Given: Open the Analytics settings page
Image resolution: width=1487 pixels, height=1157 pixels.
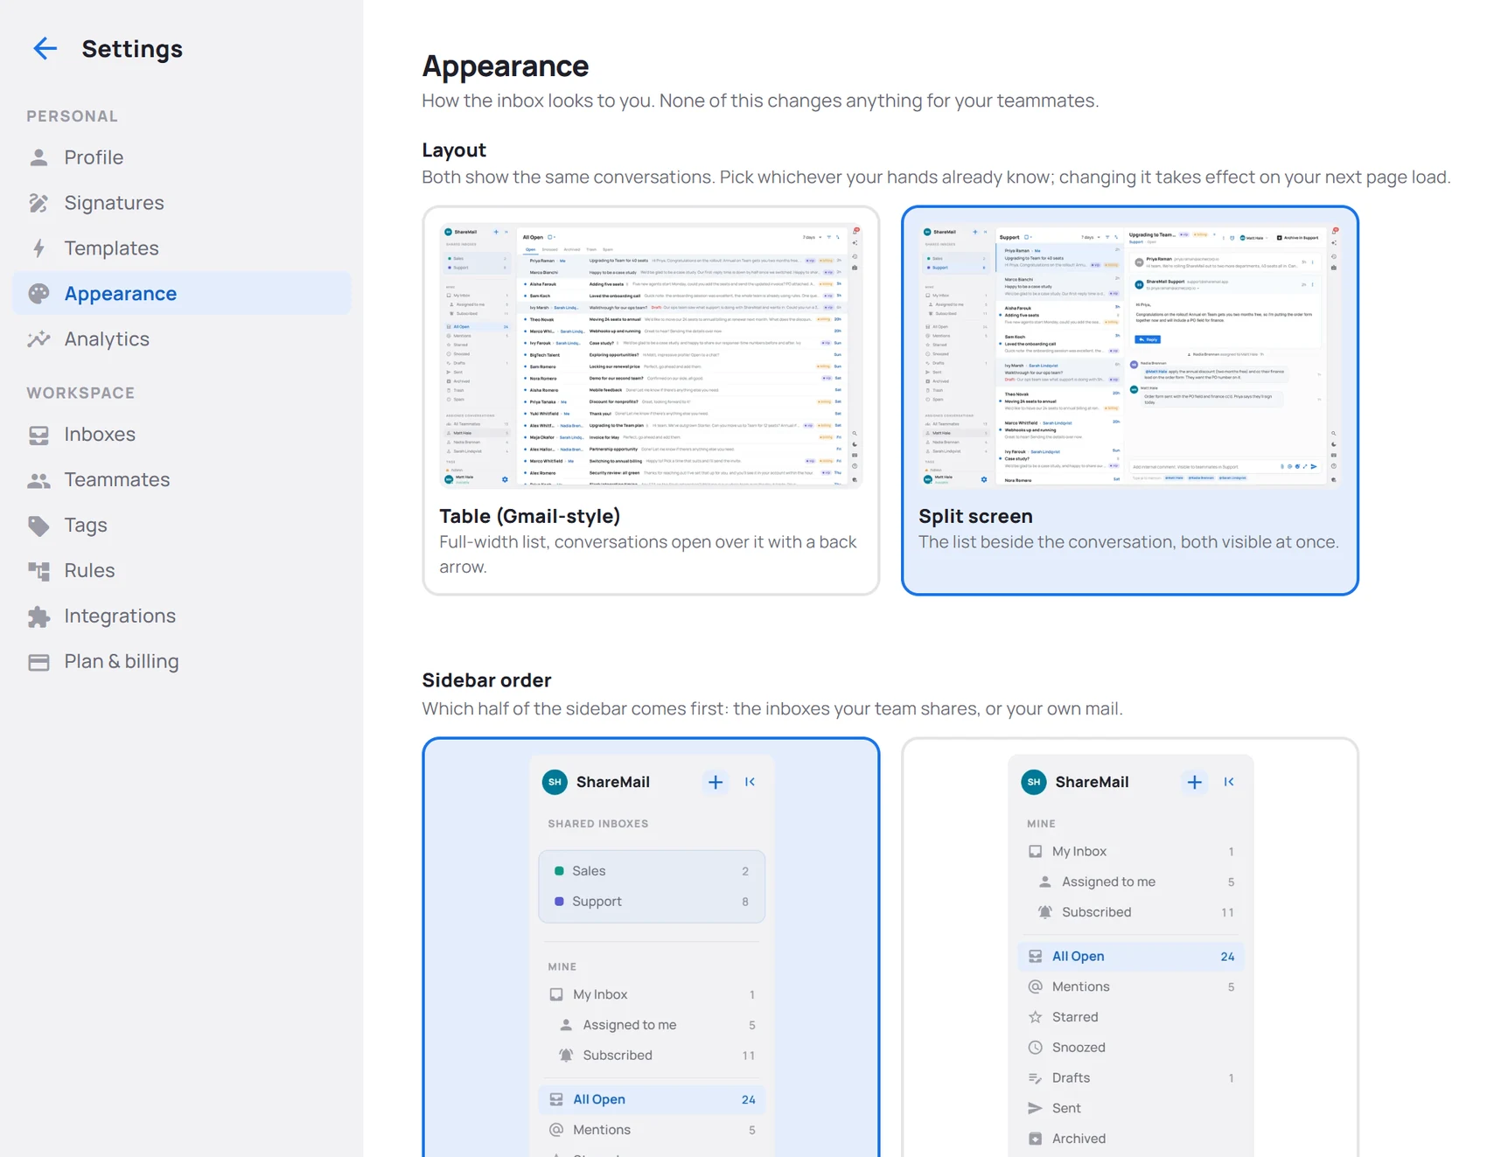Looking at the screenshot, I should pyautogui.click(x=182, y=339).
